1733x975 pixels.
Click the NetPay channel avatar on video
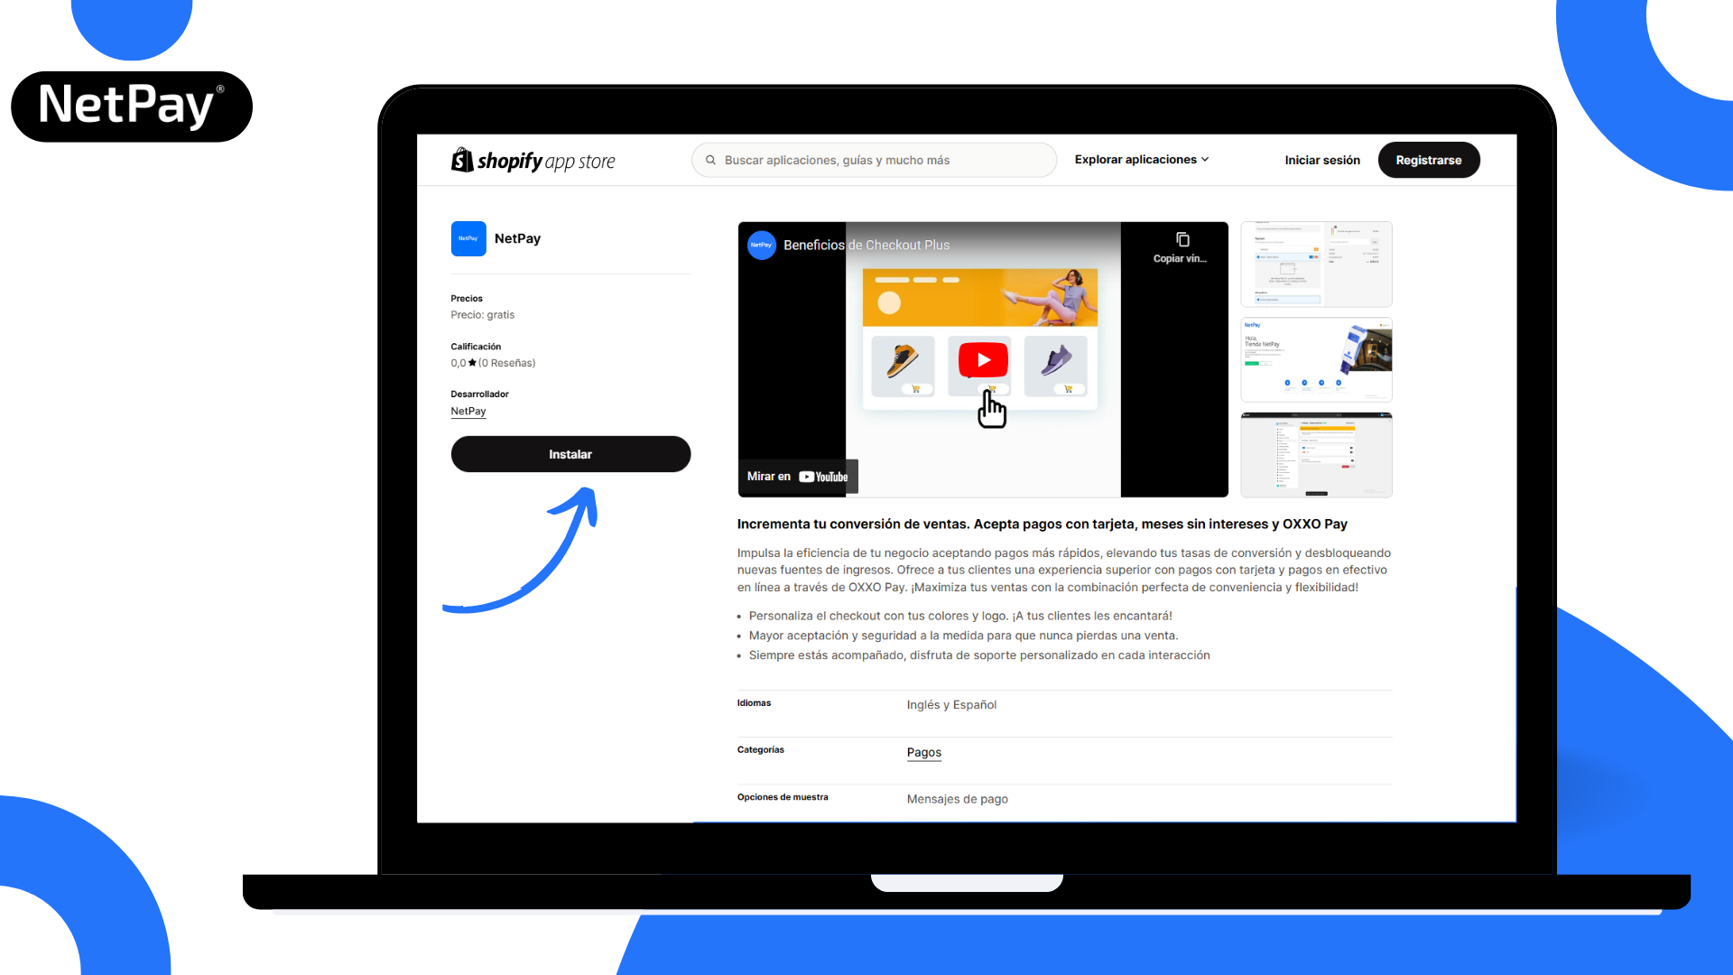tap(762, 245)
